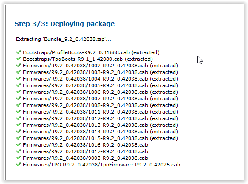248x184 pixels.
Task: Select the TpoFirmware-R9.2_0.42026.cab file line
Action: pos(102,165)
